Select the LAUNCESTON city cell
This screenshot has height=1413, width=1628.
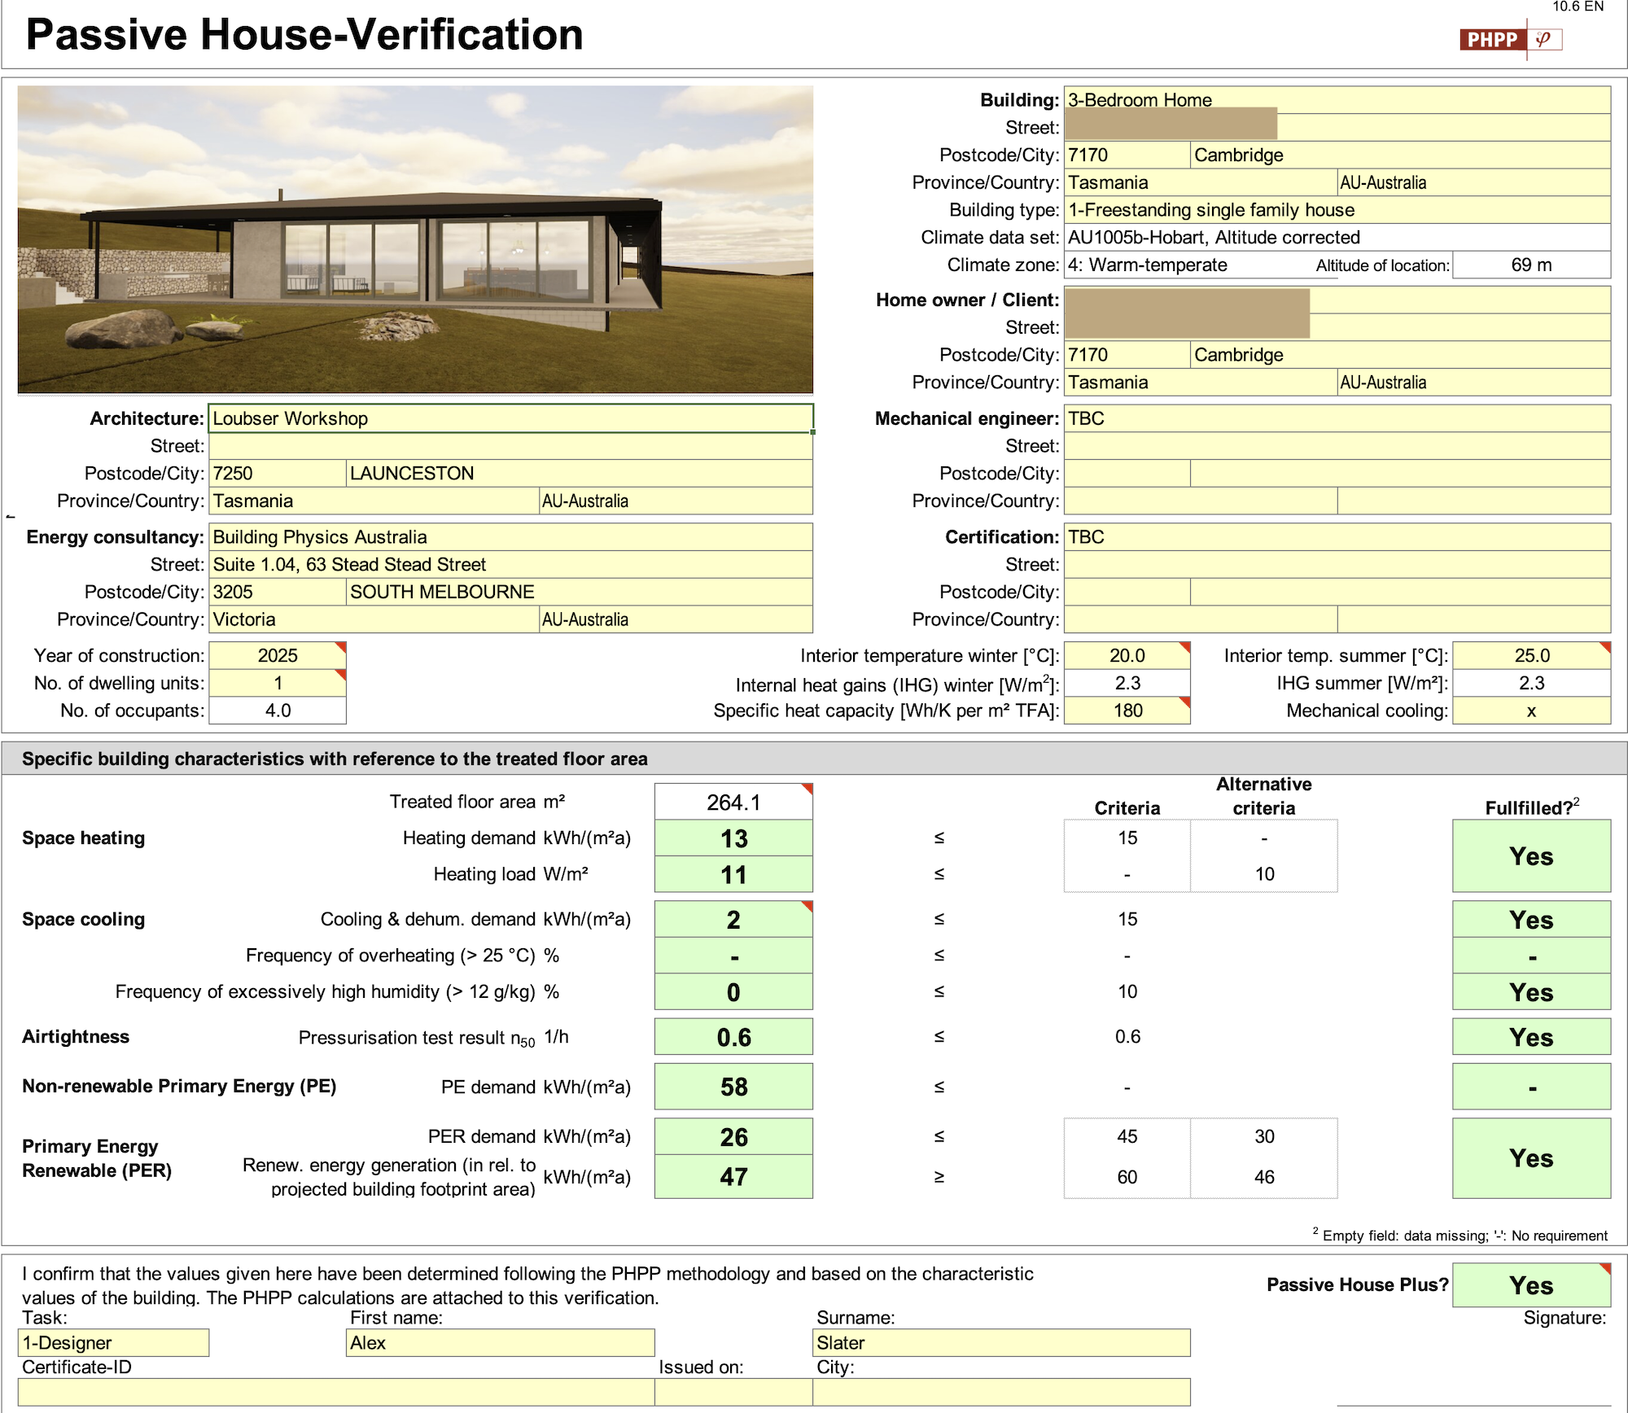click(580, 474)
